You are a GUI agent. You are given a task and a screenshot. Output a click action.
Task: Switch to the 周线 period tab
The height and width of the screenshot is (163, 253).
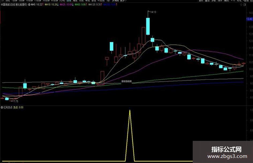coord(75,1)
